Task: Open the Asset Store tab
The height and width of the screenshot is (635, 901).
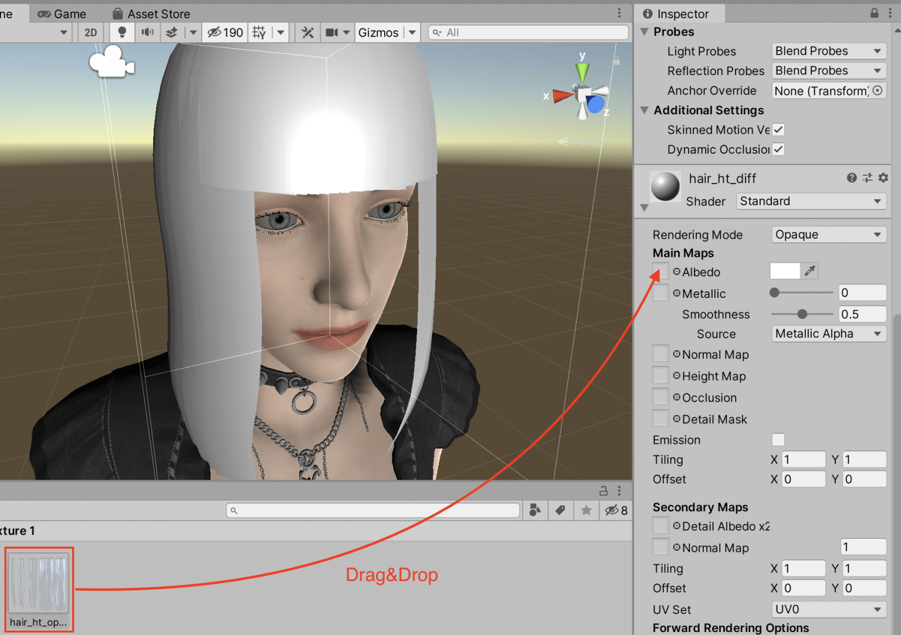Action: tap(151, 13)
